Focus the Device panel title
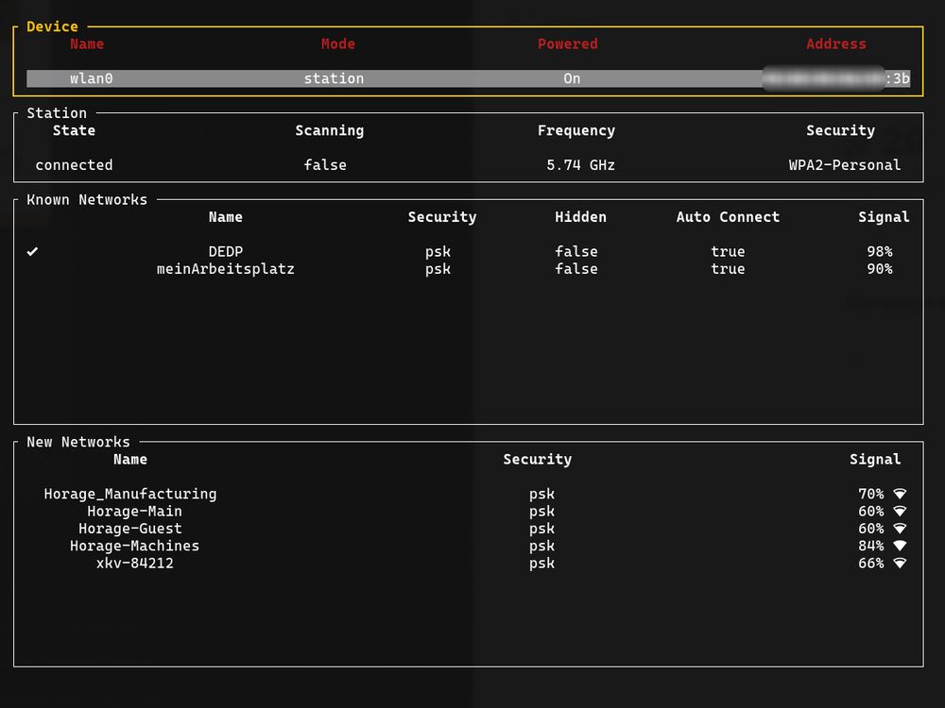Viewport: 945px width, 708px height. (52, 26)
